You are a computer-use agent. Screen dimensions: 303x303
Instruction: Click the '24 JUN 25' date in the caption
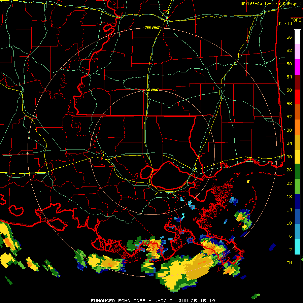tap(183, 301)
